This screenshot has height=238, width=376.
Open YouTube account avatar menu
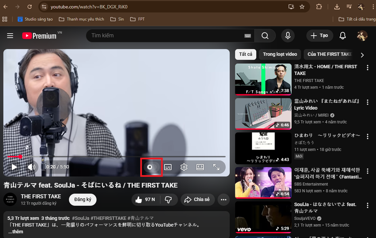362,36
